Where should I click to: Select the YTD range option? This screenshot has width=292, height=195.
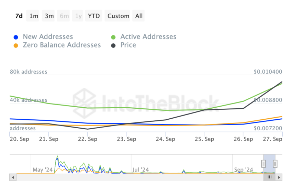pyautogui.click(x=94, y=16)
